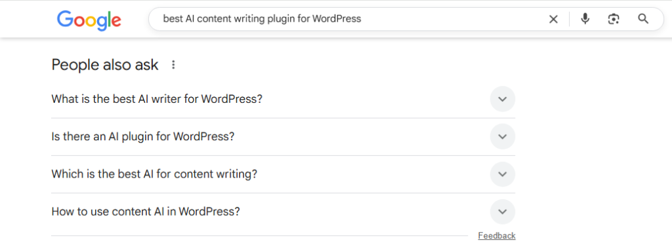The image size is (672, 249).
Task: Open People also ask three-dot menu
Action: [173, 65]
